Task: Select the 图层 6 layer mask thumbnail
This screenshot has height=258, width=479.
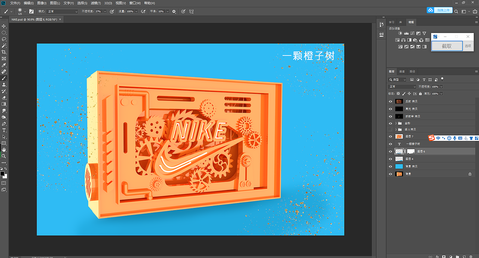Action: [x=411, y=151]
